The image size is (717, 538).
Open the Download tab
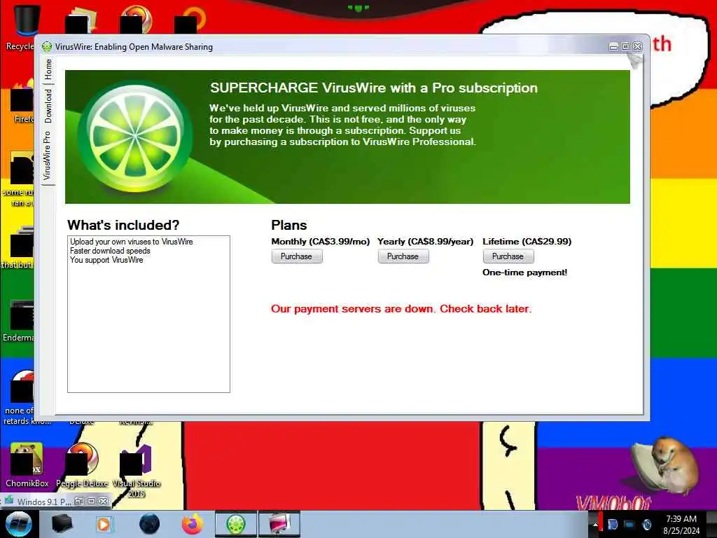tap(48, 106)
